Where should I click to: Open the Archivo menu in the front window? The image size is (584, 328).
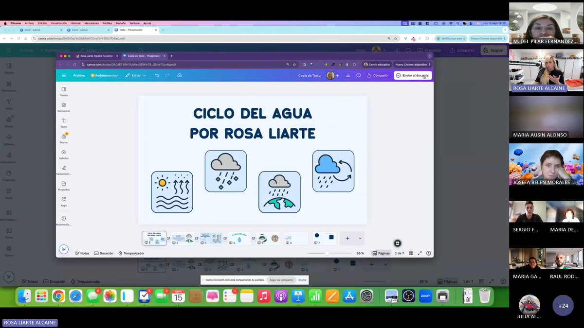tap(79, 75)
